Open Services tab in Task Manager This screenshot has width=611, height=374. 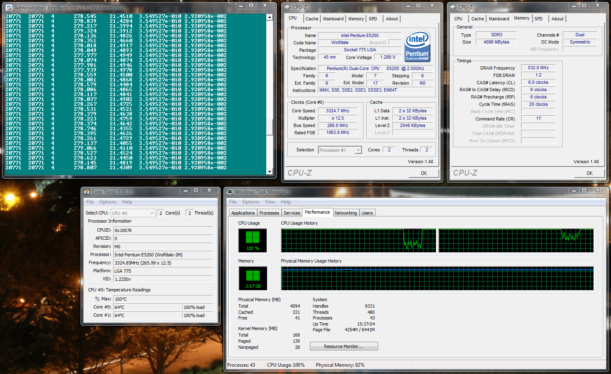click(x=292, y=213)
